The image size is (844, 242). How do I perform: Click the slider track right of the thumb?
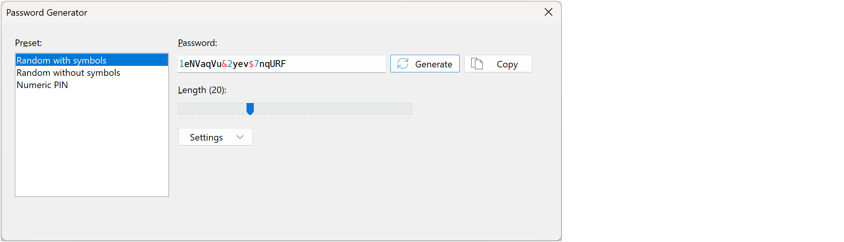pos(333,109)
